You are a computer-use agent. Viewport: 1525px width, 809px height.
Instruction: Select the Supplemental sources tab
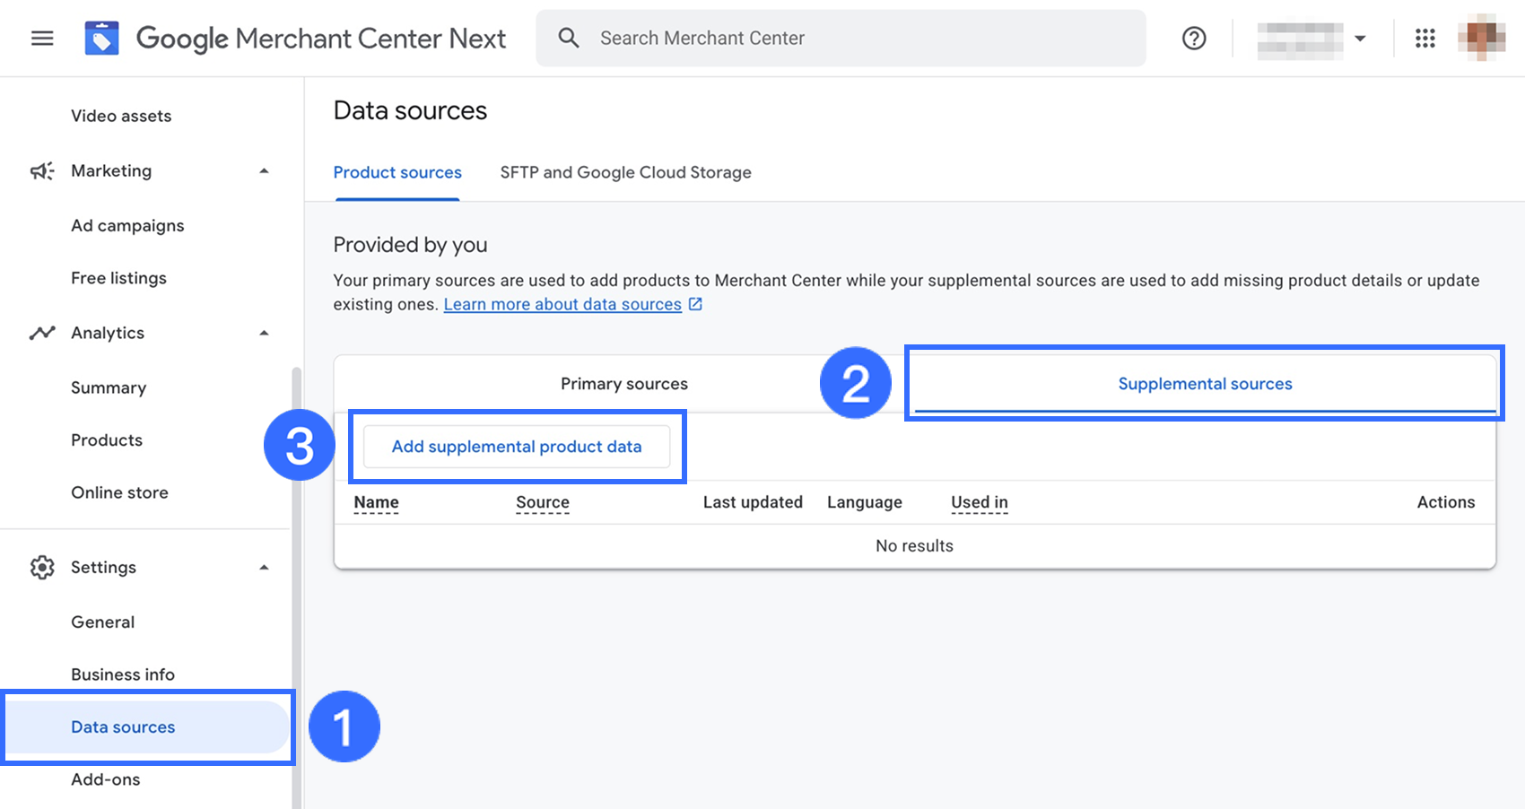pos(1204,384)
